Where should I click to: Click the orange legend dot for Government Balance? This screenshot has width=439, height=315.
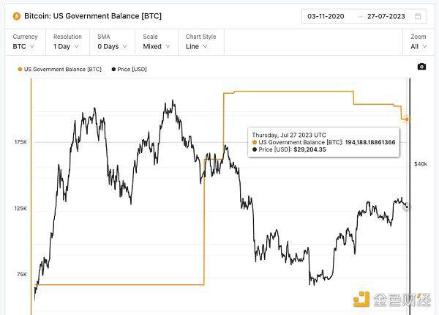click(x=20, y=69)
